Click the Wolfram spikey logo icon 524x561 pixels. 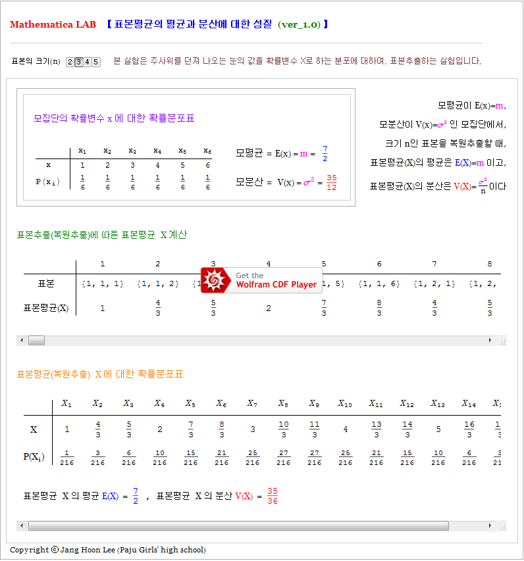(215, 280)
